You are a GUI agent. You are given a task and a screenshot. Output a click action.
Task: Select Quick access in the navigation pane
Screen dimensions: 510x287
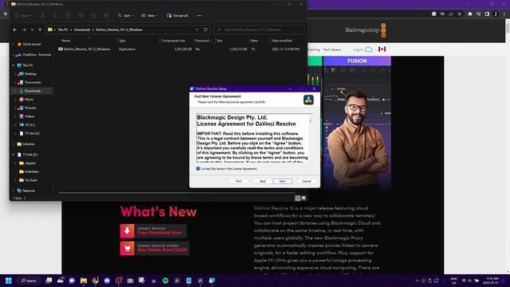coord(32,44)
